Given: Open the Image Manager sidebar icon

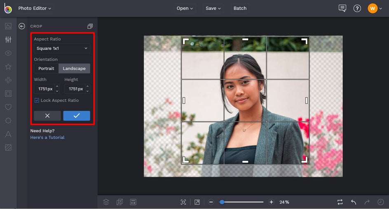Looking at the screenshot, I should pyautogui.click(x=8, y=26).
